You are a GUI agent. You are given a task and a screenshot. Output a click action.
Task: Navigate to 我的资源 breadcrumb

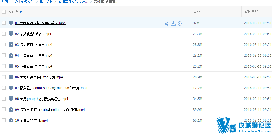pos(46,2)
